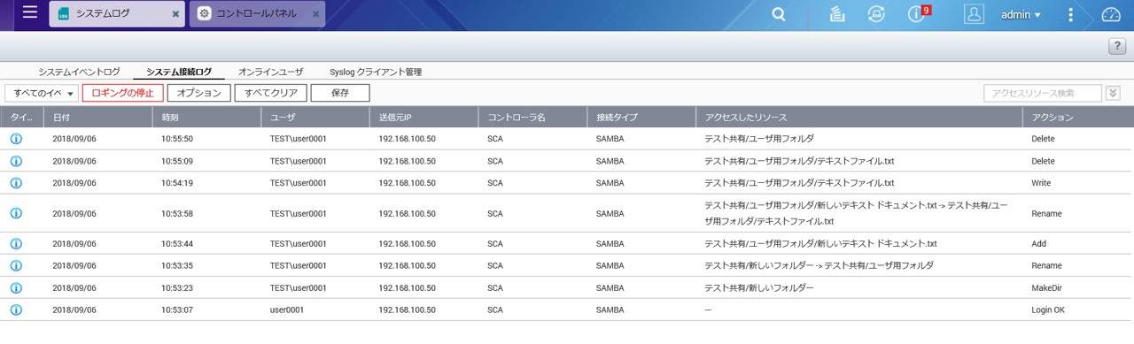Click time cell 10:54:19
The image size is (1134, 344).
tap(177, 183)
